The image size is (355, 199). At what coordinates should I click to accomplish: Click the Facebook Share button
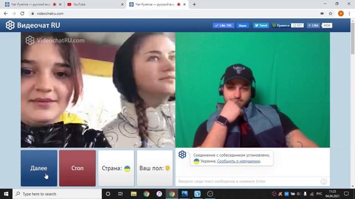pos(242,25)
